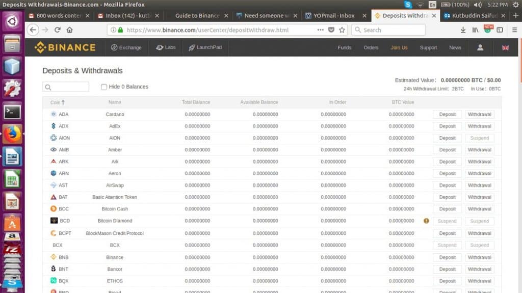Go to the Firefox home page icon
Screen dimensions: 522x293
pyautogui.click(x=69, y=30)
